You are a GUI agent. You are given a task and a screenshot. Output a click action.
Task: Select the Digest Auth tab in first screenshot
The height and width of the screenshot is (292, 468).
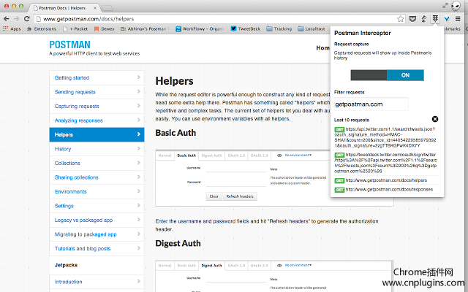(x=211, y=155)
